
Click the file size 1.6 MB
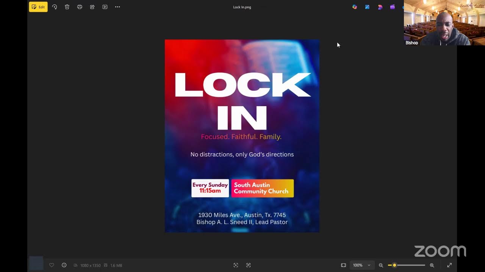point(116,266)
